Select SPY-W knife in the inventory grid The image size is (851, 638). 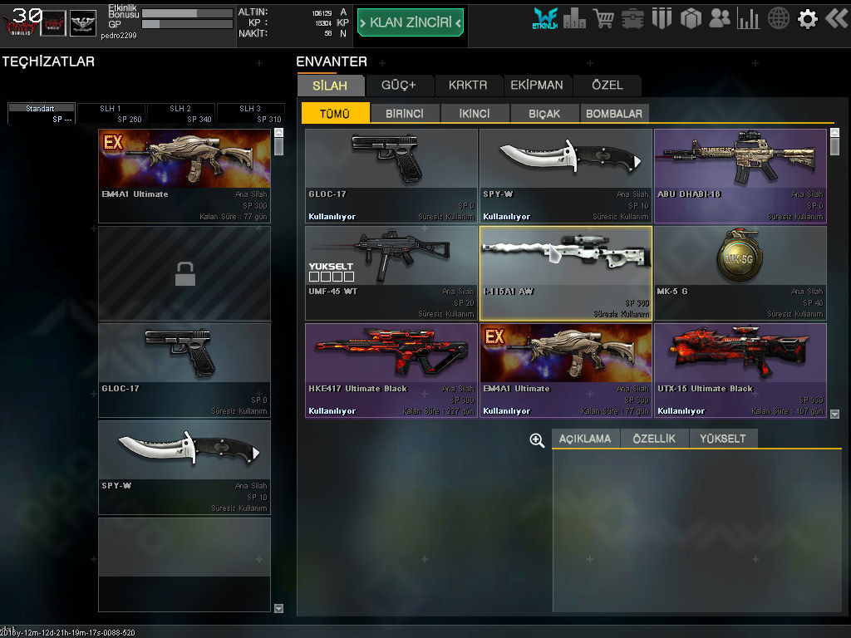click(565, 176)
